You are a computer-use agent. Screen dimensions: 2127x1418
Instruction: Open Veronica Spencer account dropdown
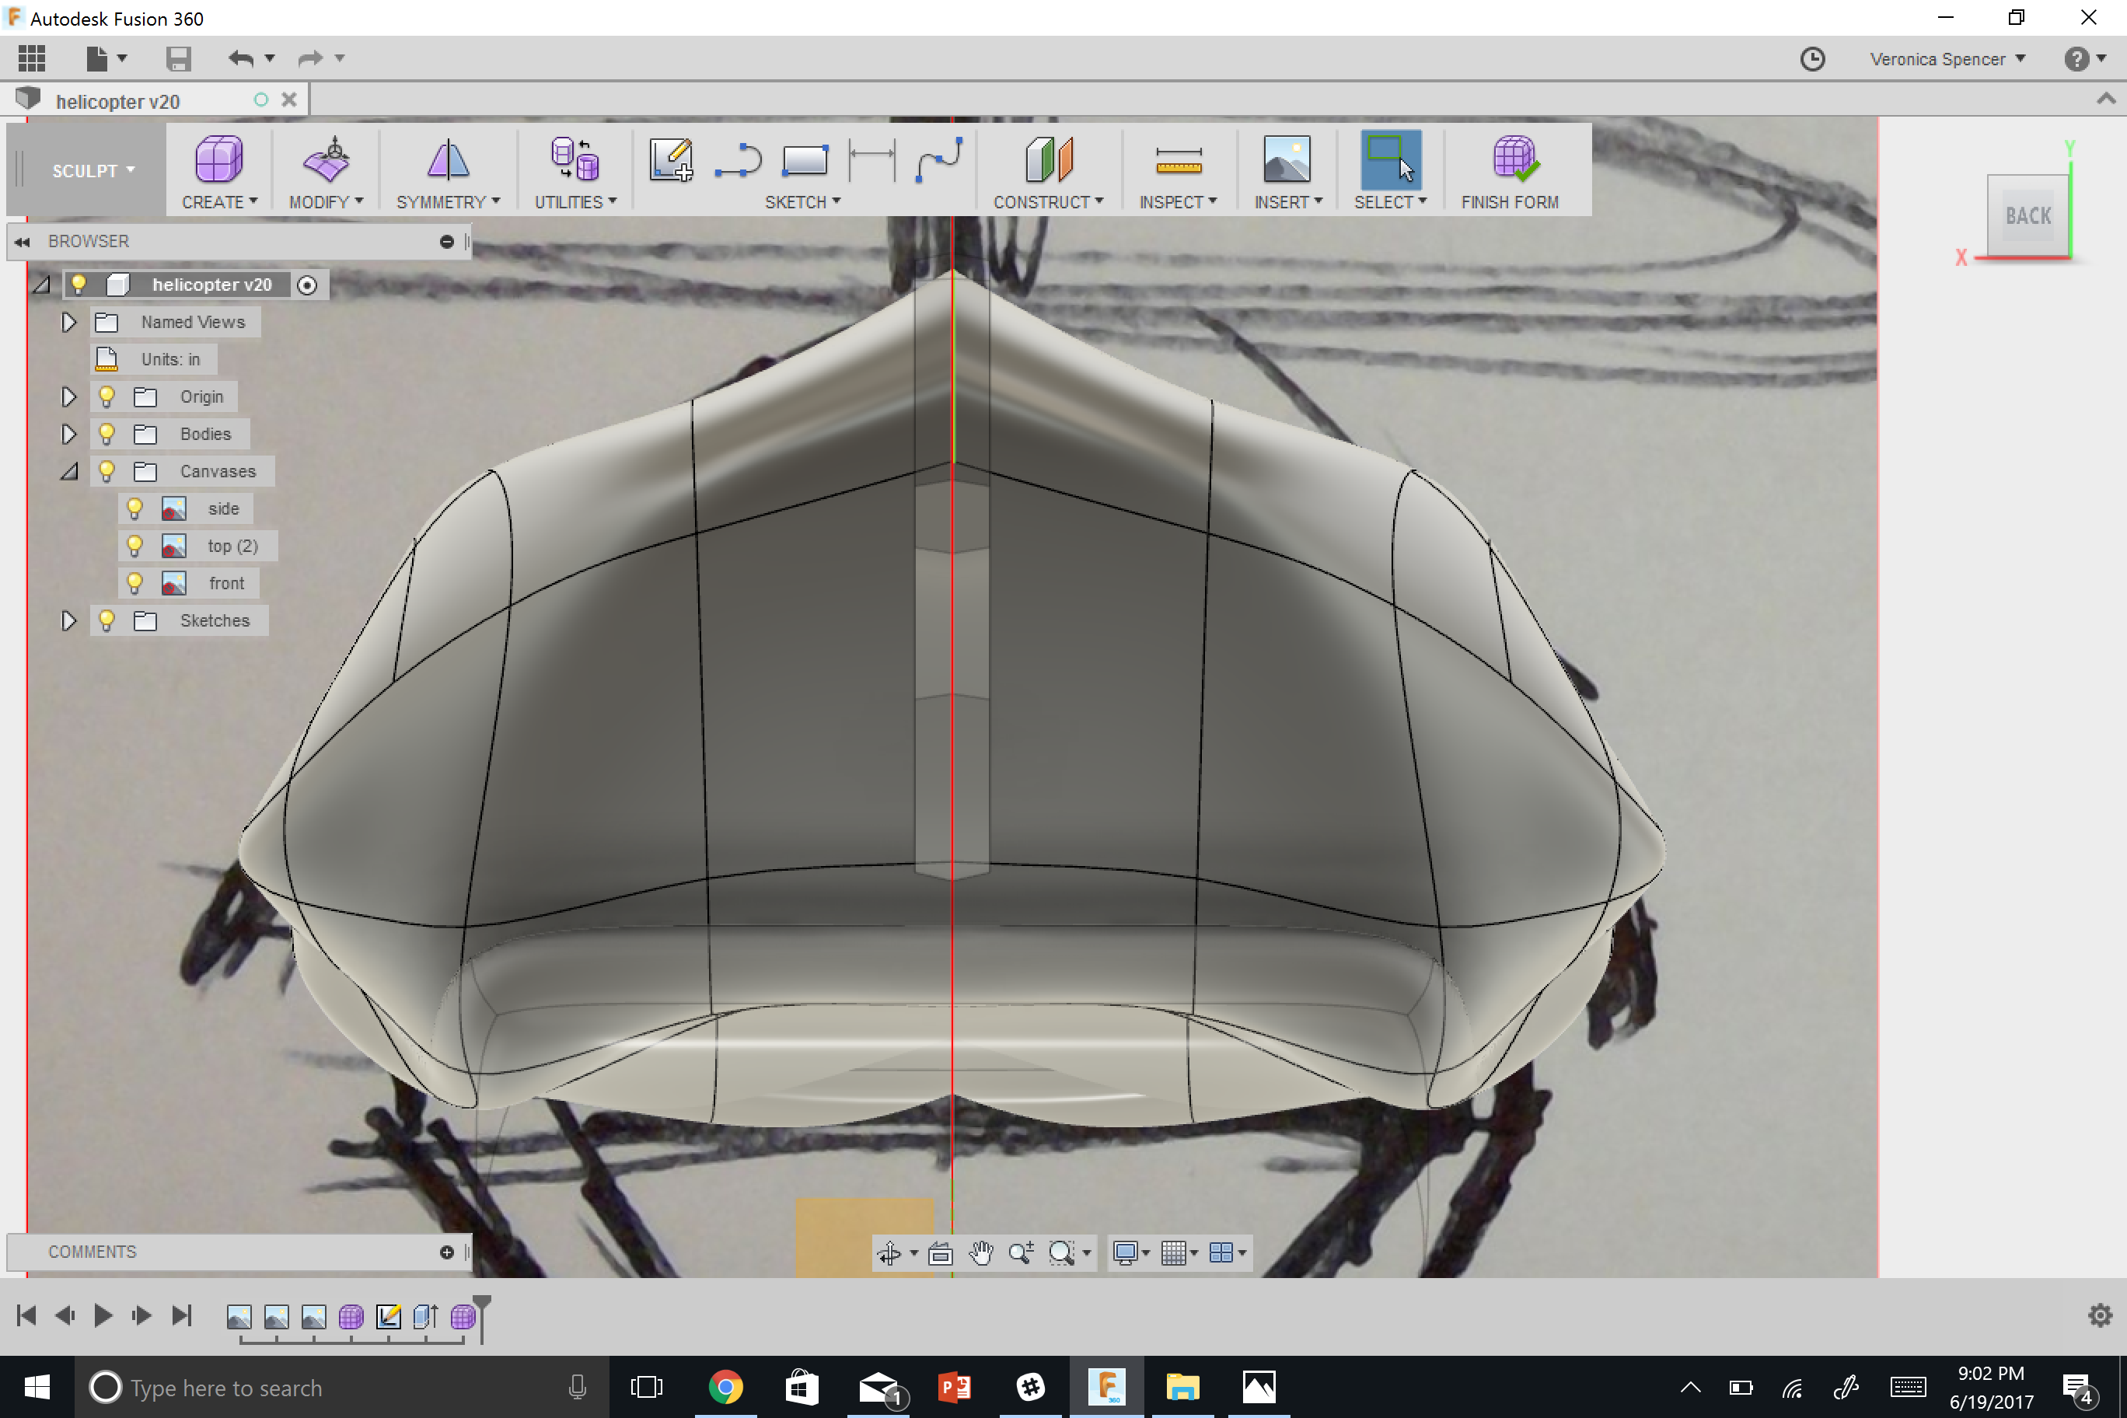1947,59
